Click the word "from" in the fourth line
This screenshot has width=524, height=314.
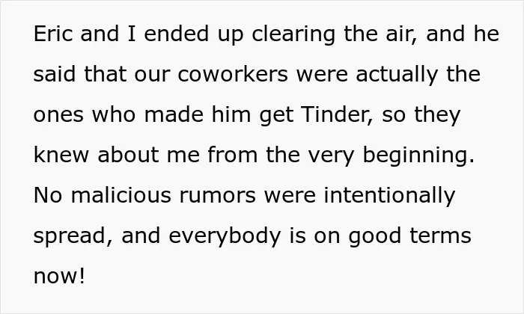pyautogui.click(x=233, y=155)
